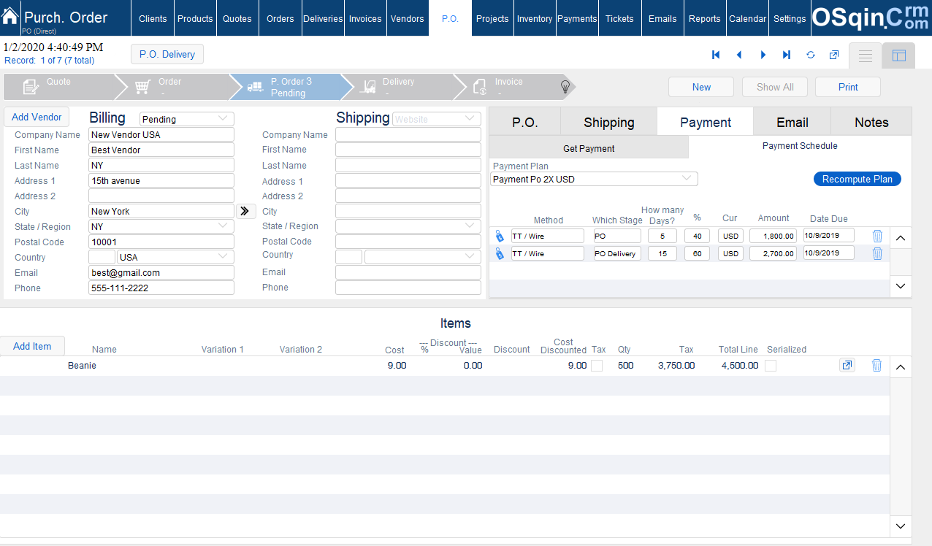The width and height of the screenshot is (932, 546).
Task: Select the Payment Schedule sub-tab
Action: (800, 146)
